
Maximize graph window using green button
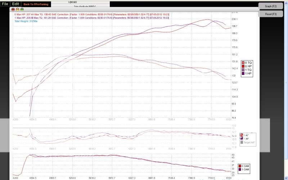[22, 9]
